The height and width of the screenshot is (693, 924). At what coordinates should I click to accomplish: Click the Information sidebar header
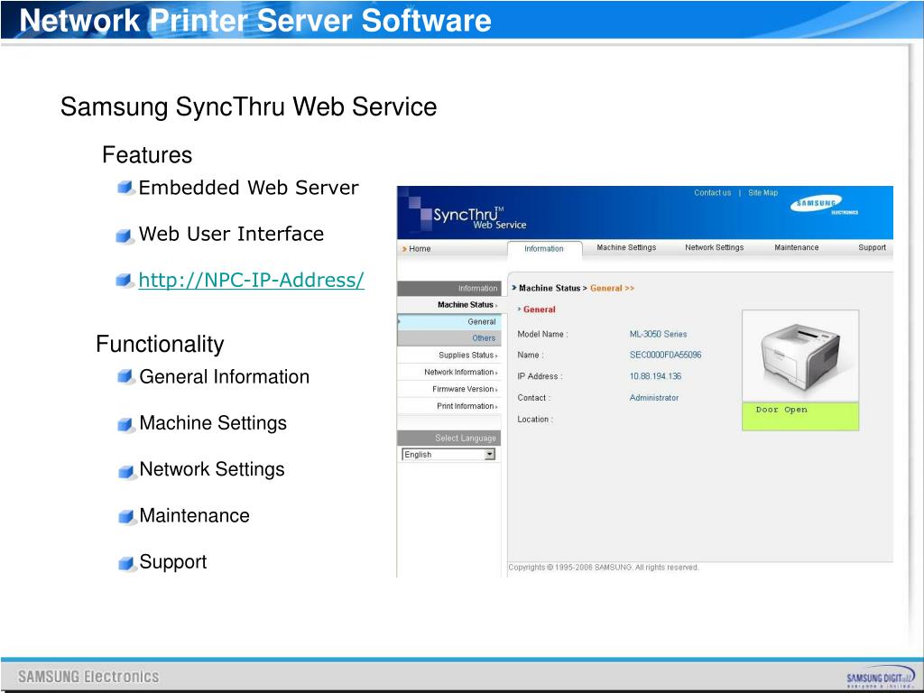point(449,288)
